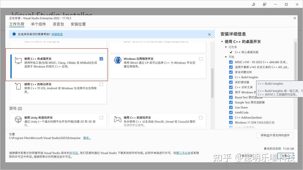Click the 游戏 (2) category heading
Image resolution: width=303 pixels, height=170 pixels.
(16, 108)
